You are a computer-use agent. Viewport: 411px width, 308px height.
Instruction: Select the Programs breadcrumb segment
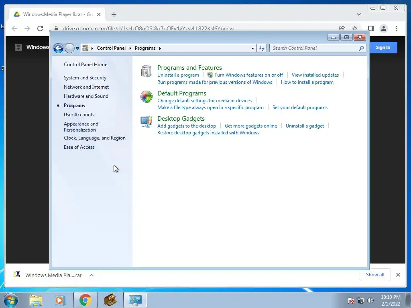pos(145,48)
